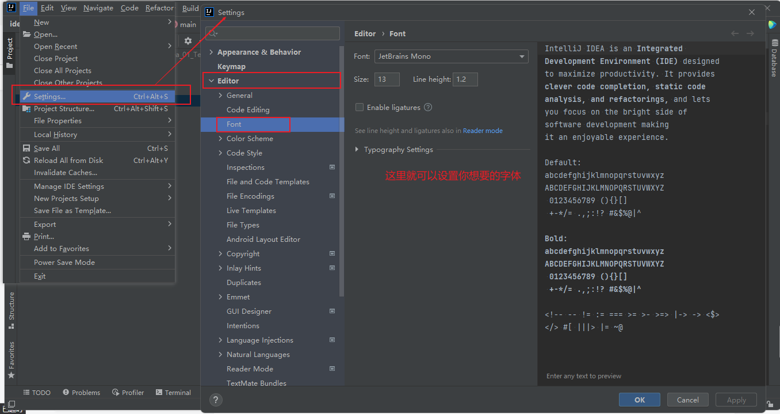Select Settings... in File menu
The height and width of the screenshot is (414, 780).
click(x=98, y=96)
